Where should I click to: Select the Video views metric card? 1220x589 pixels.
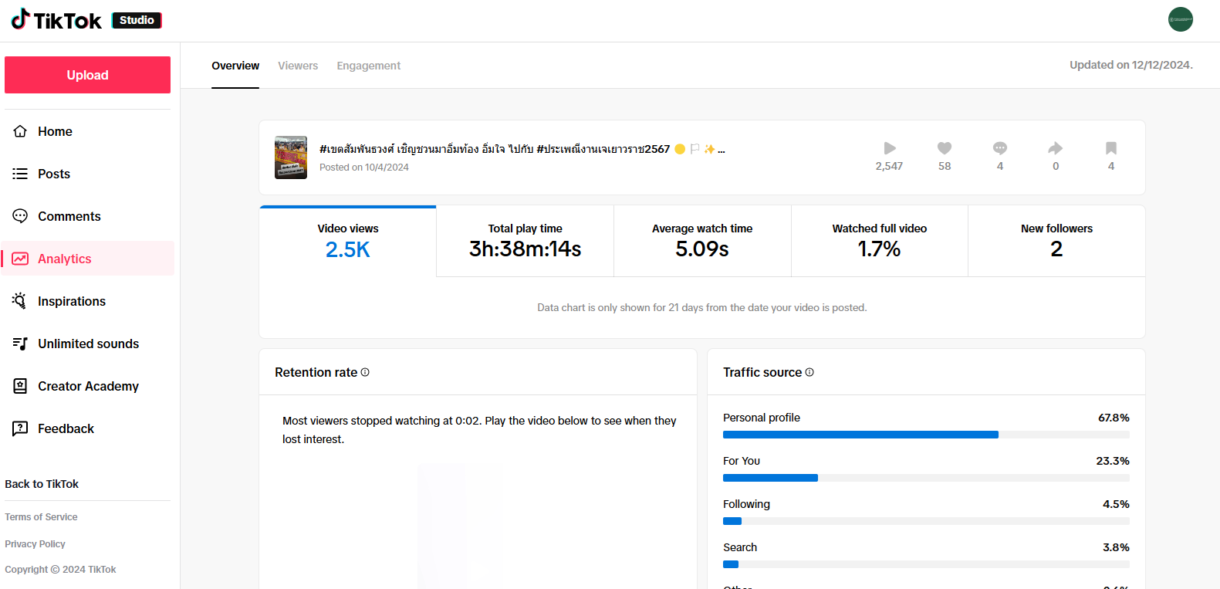point(348,241)
